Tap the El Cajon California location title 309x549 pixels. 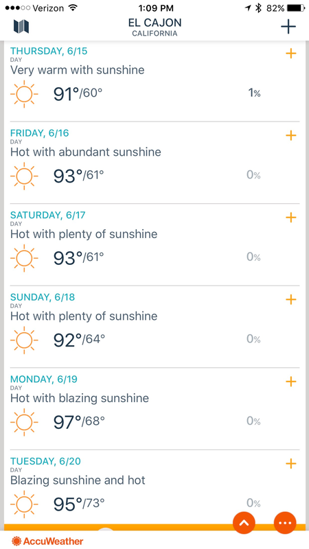point(154,27)
